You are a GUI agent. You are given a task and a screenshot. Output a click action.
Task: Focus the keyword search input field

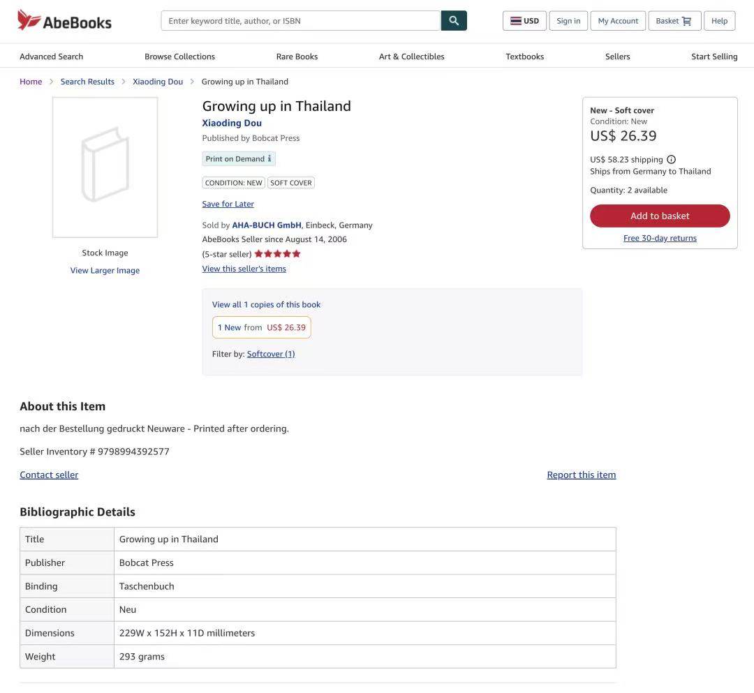300,21
